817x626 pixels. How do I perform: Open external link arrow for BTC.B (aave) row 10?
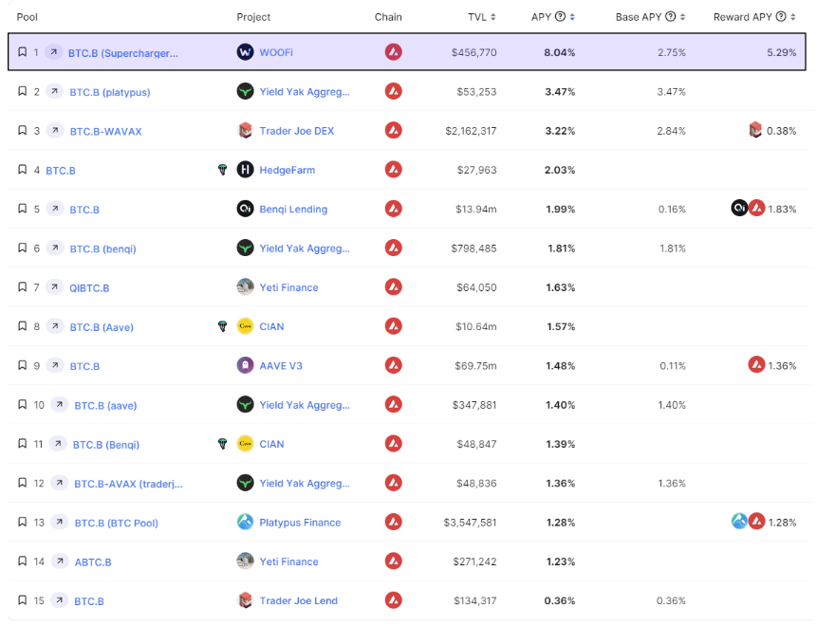[60, 405]
